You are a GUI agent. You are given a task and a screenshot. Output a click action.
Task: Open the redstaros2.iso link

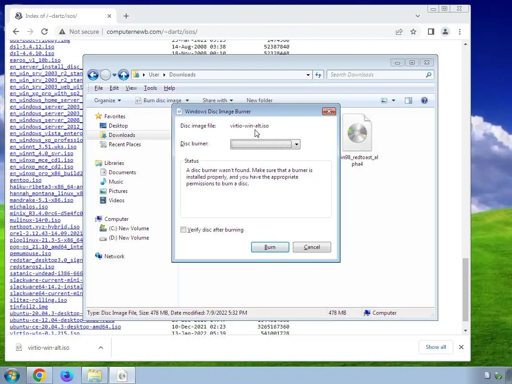32,267
